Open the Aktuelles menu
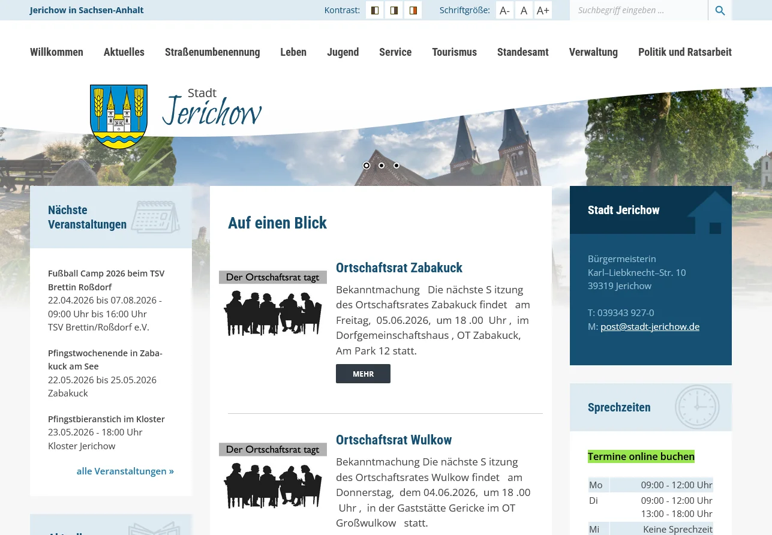Image resolution: width=772 pixels, height=535 pixels. 124,52
